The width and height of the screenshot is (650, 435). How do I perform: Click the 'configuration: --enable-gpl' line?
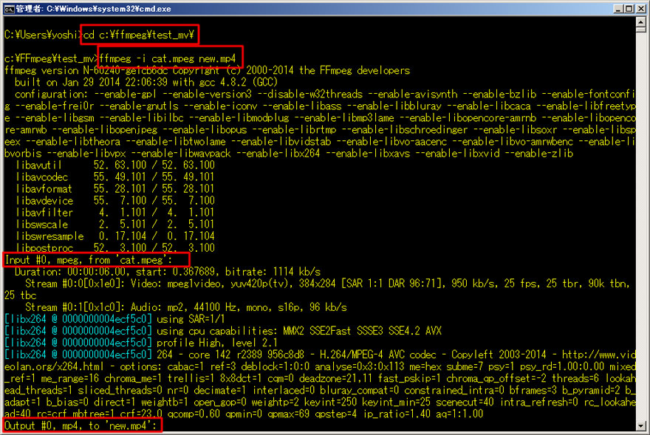click(x=325, y=94)
